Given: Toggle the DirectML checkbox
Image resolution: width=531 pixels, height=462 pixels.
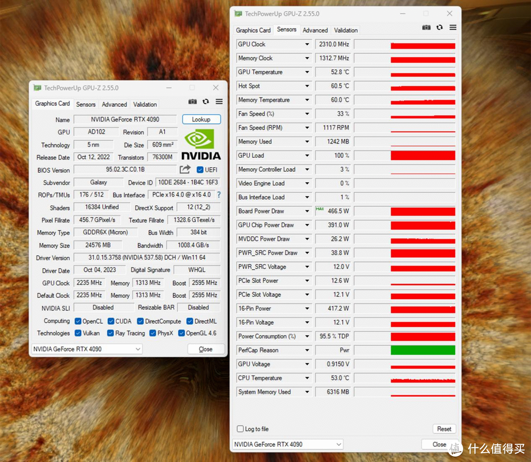Looking at the screenshot, I should [190, 321].
